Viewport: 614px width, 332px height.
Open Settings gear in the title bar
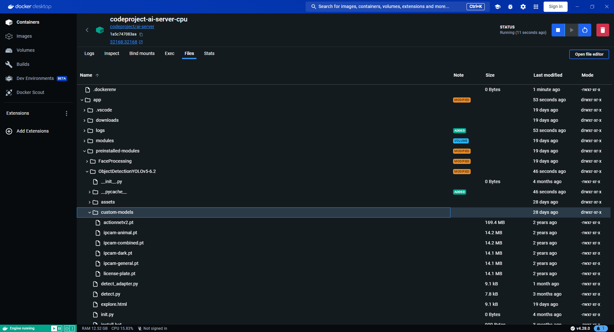[523, 7]
